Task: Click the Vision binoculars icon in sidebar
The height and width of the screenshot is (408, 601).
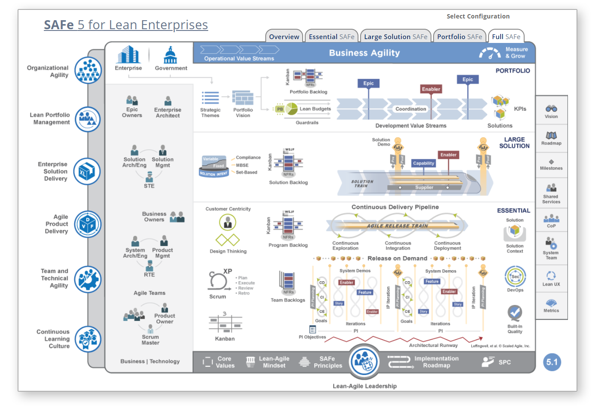Action: [x=551, y=109]
